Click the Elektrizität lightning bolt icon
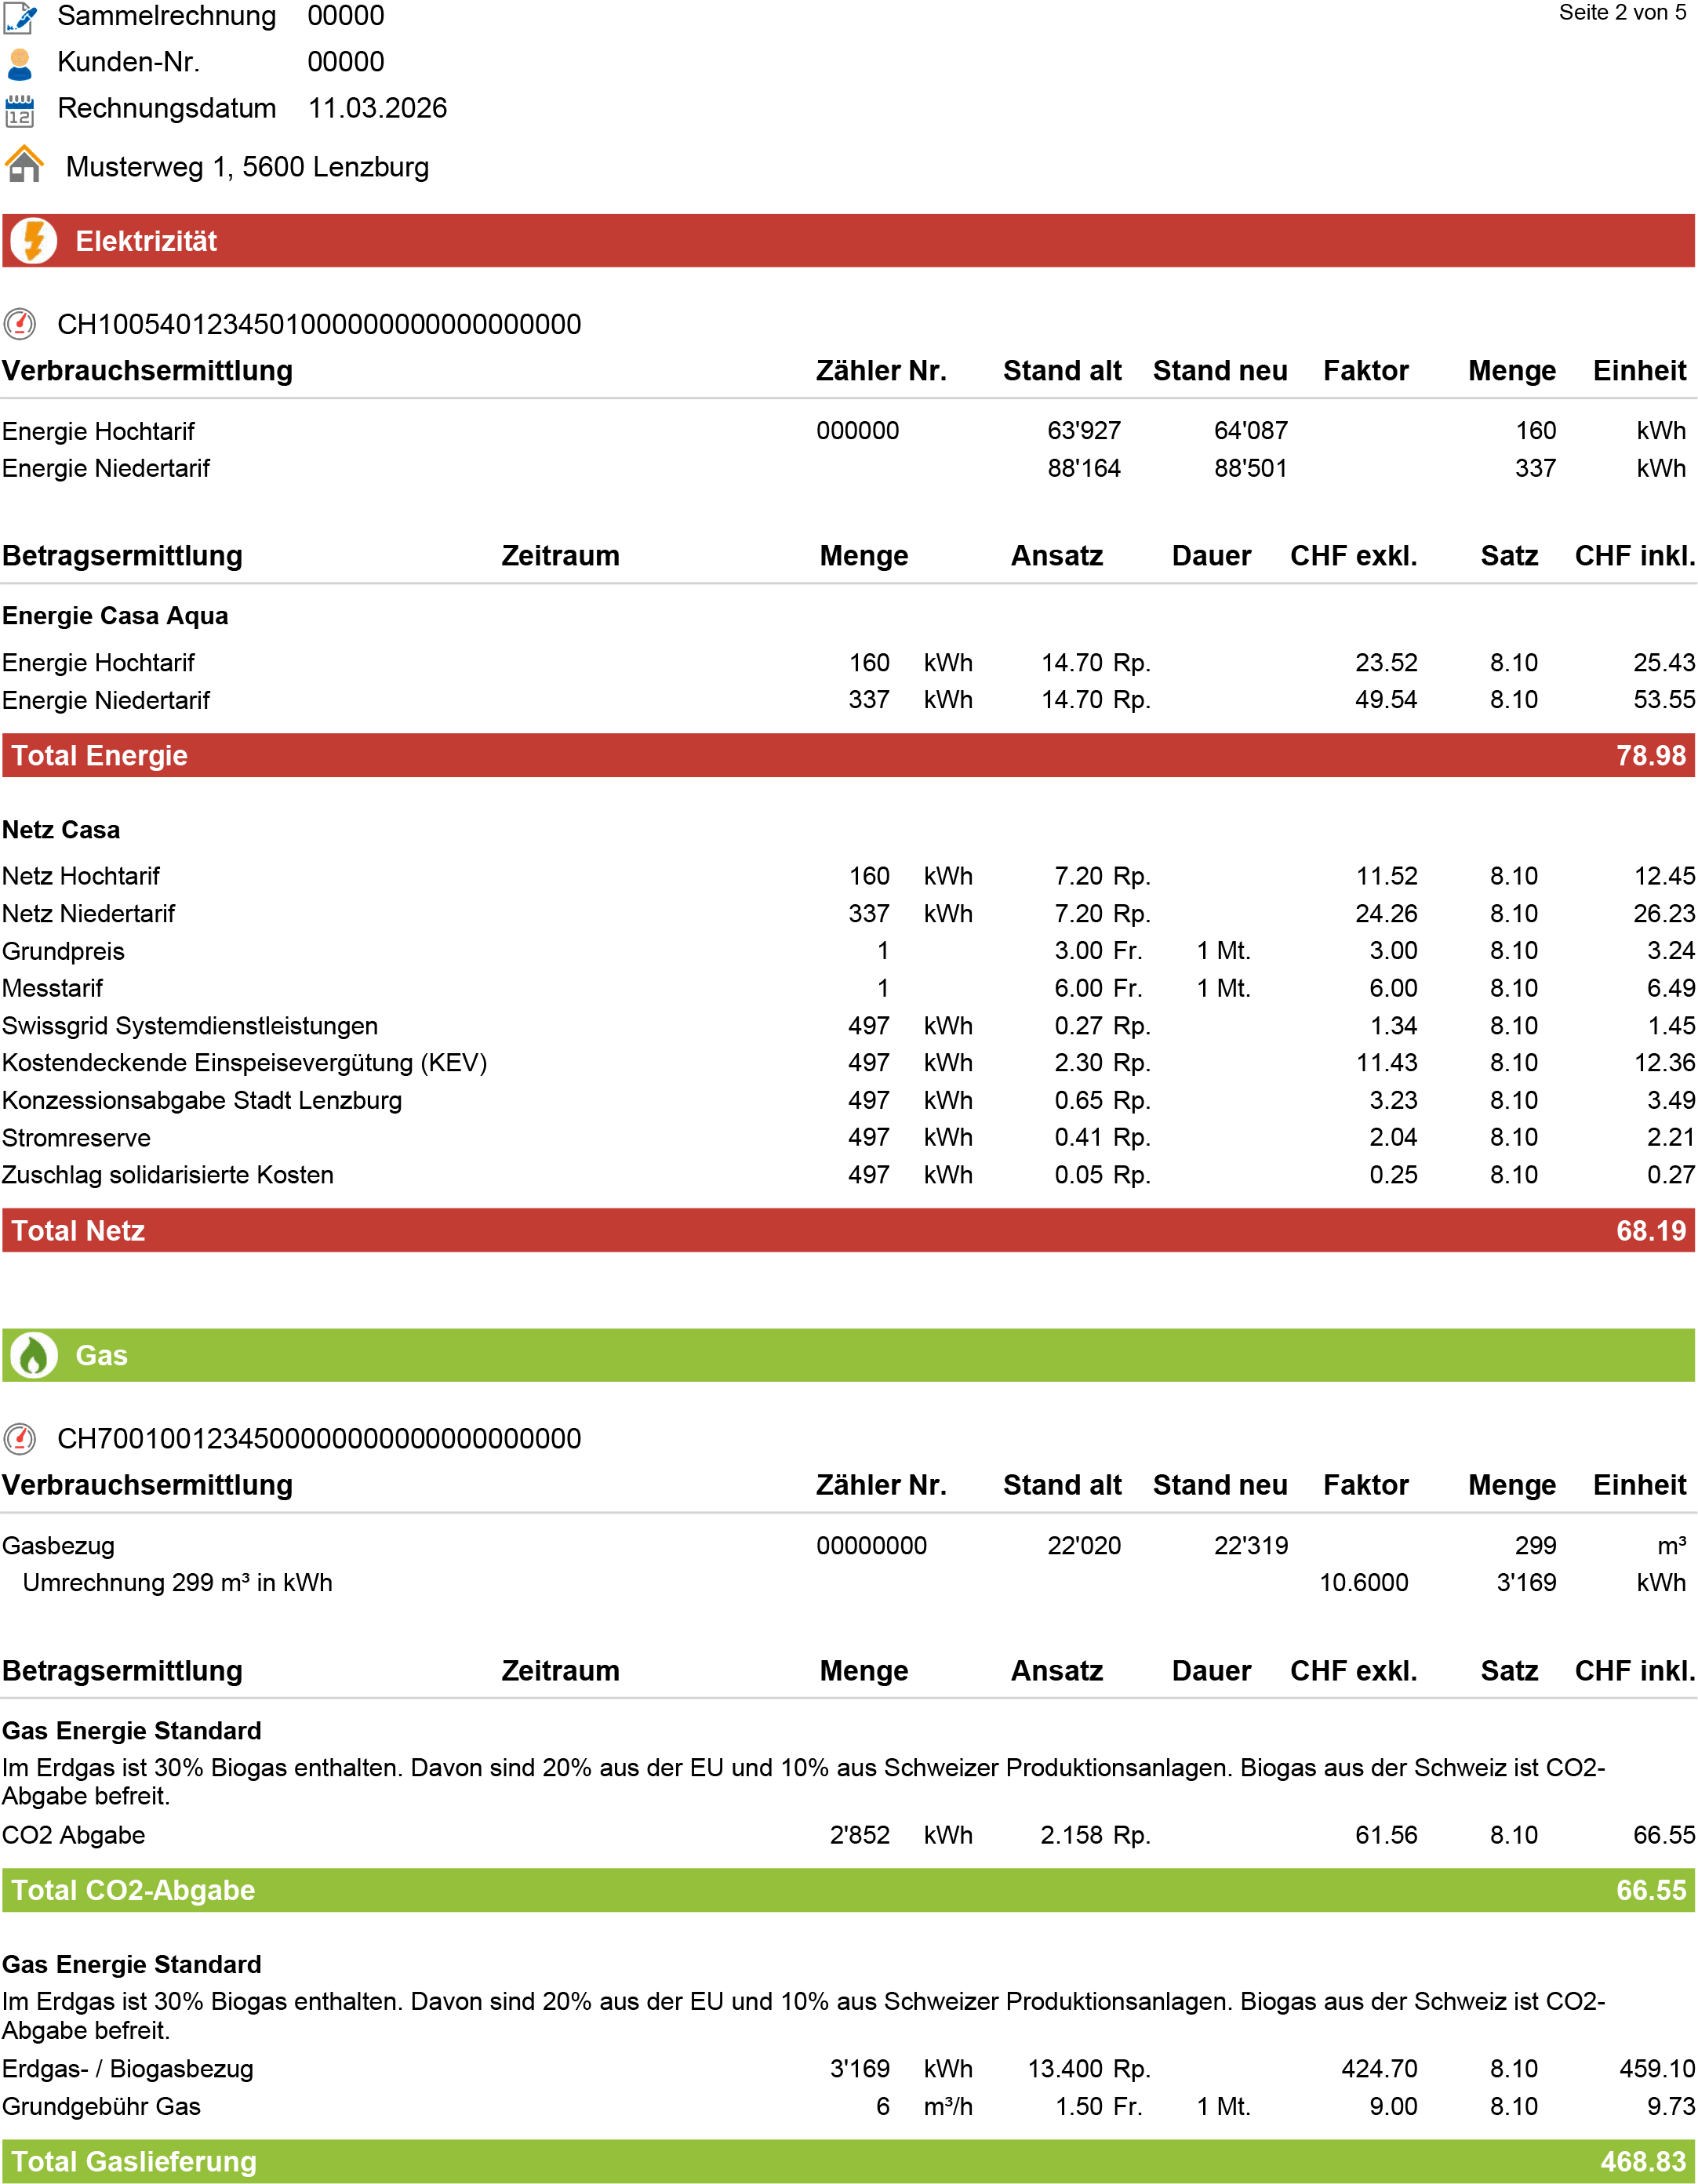 coord(34,241)
